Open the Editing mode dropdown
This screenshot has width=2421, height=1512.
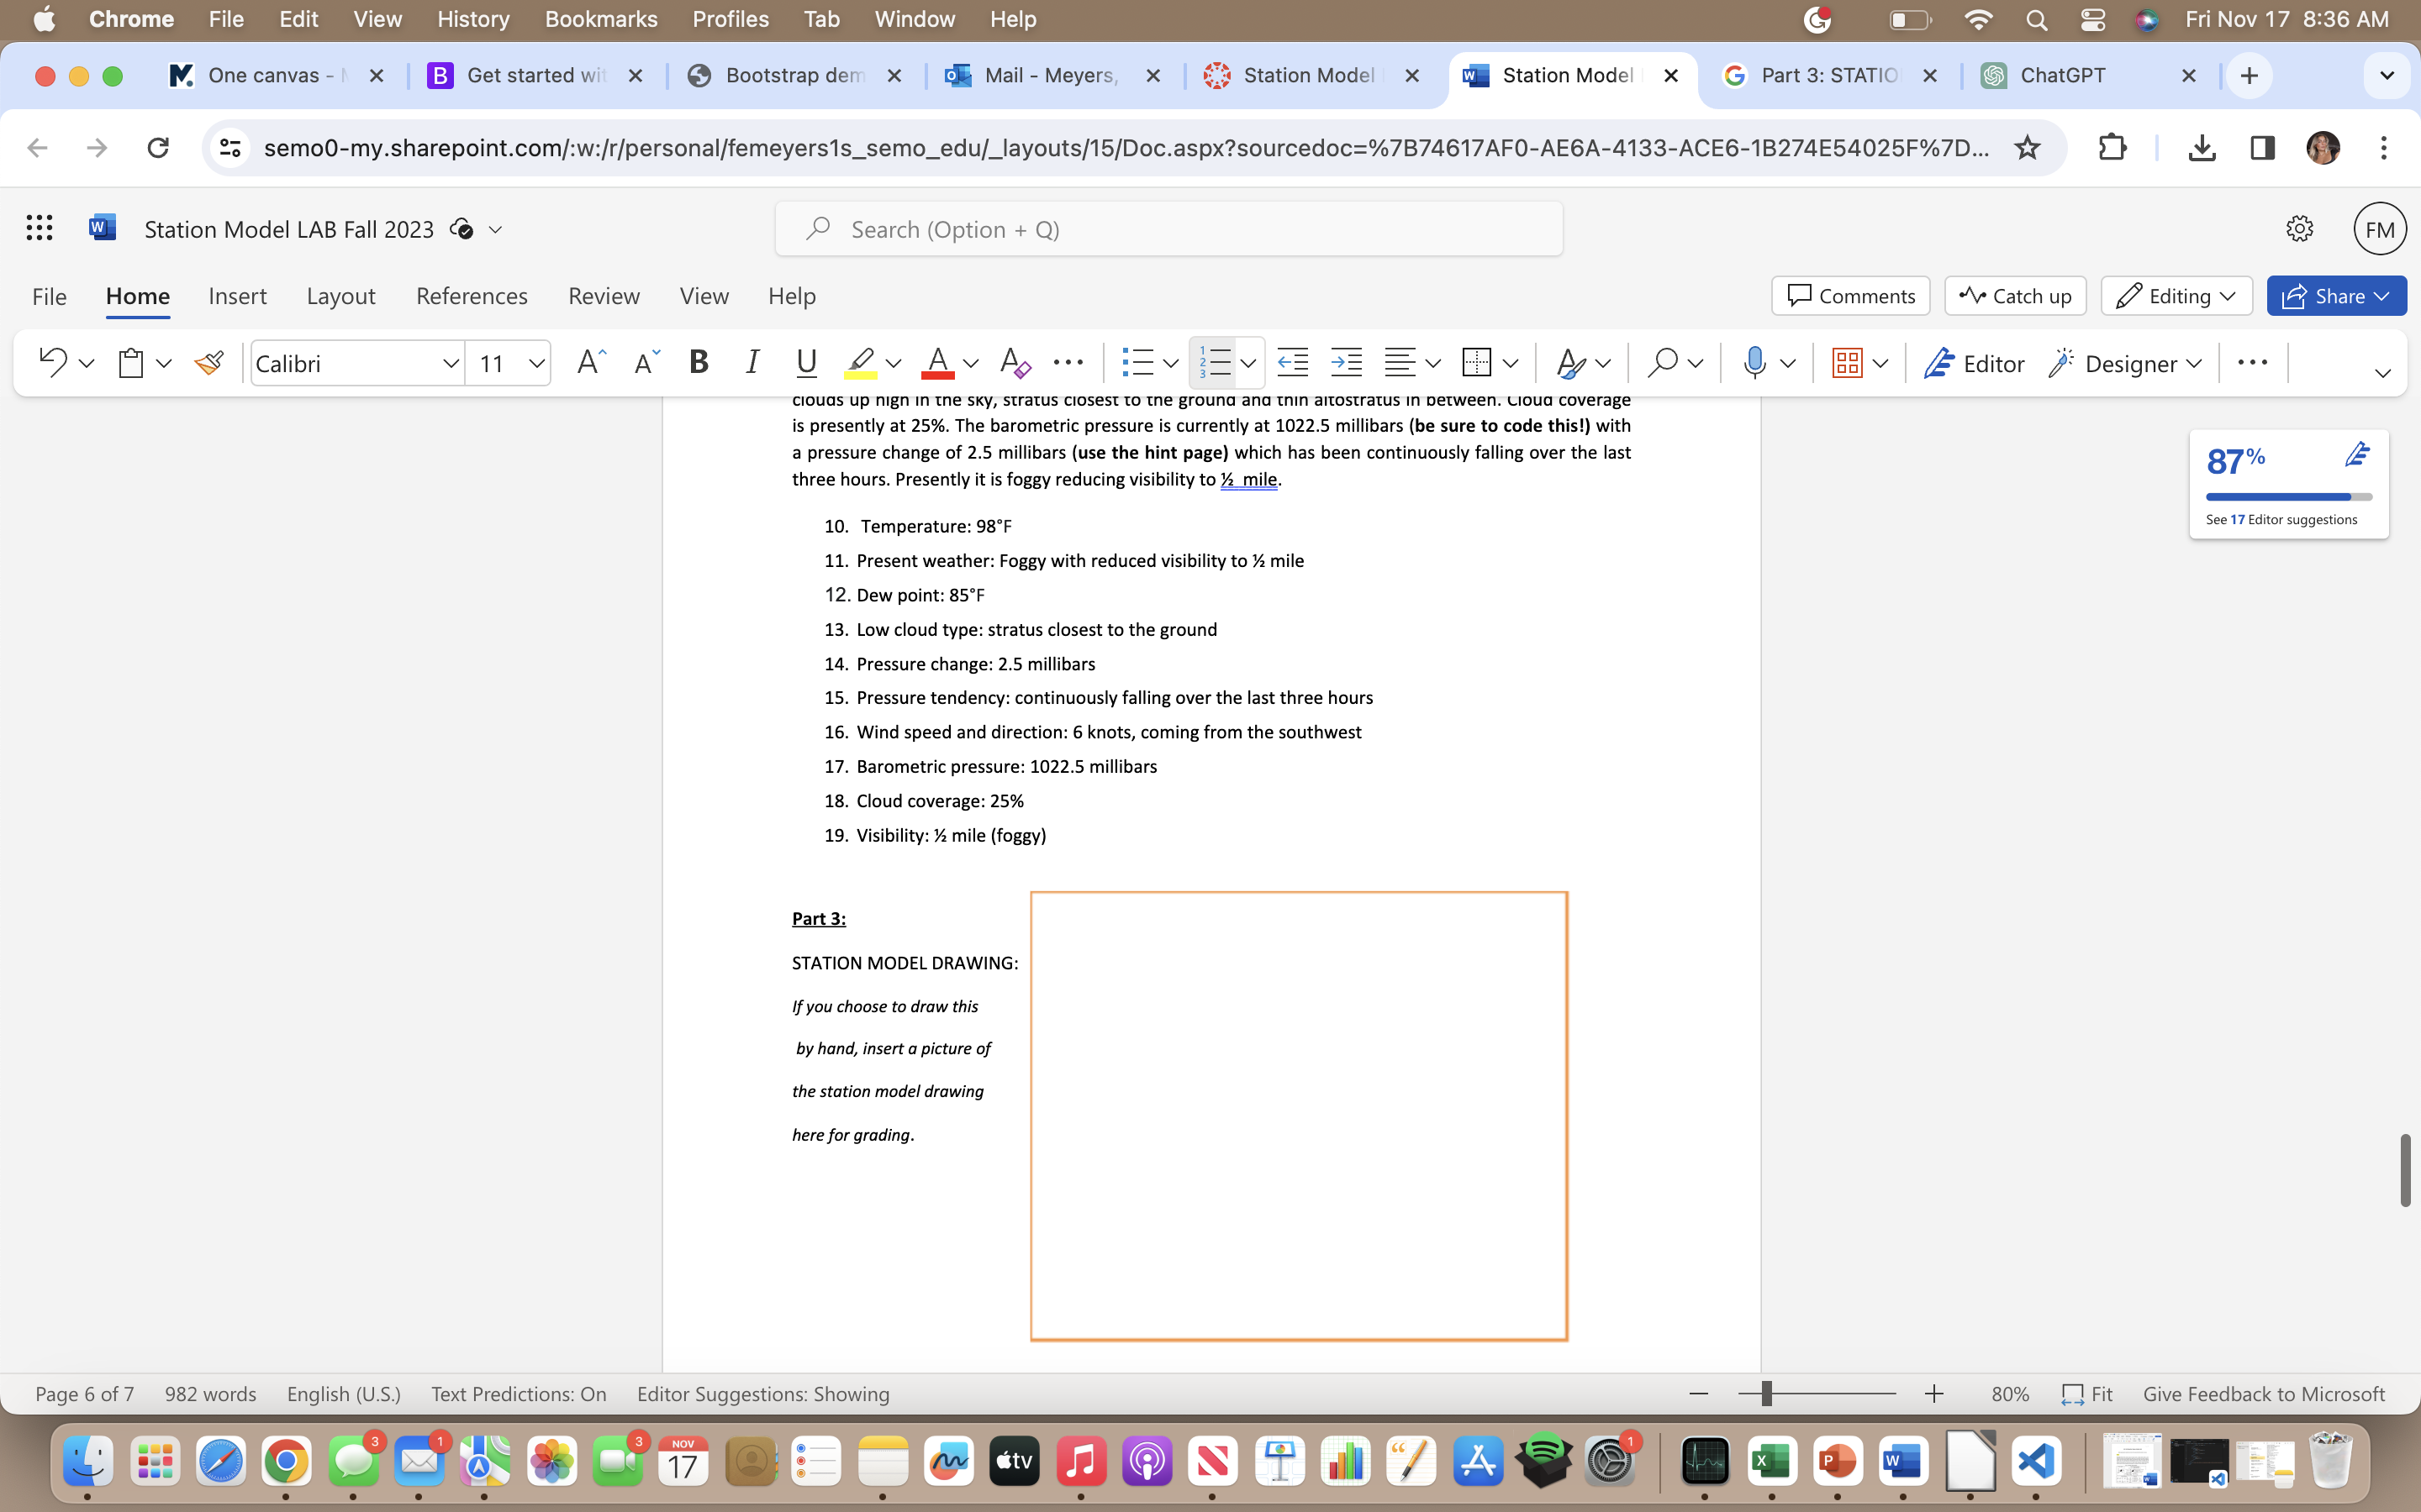pos(2176,296)
